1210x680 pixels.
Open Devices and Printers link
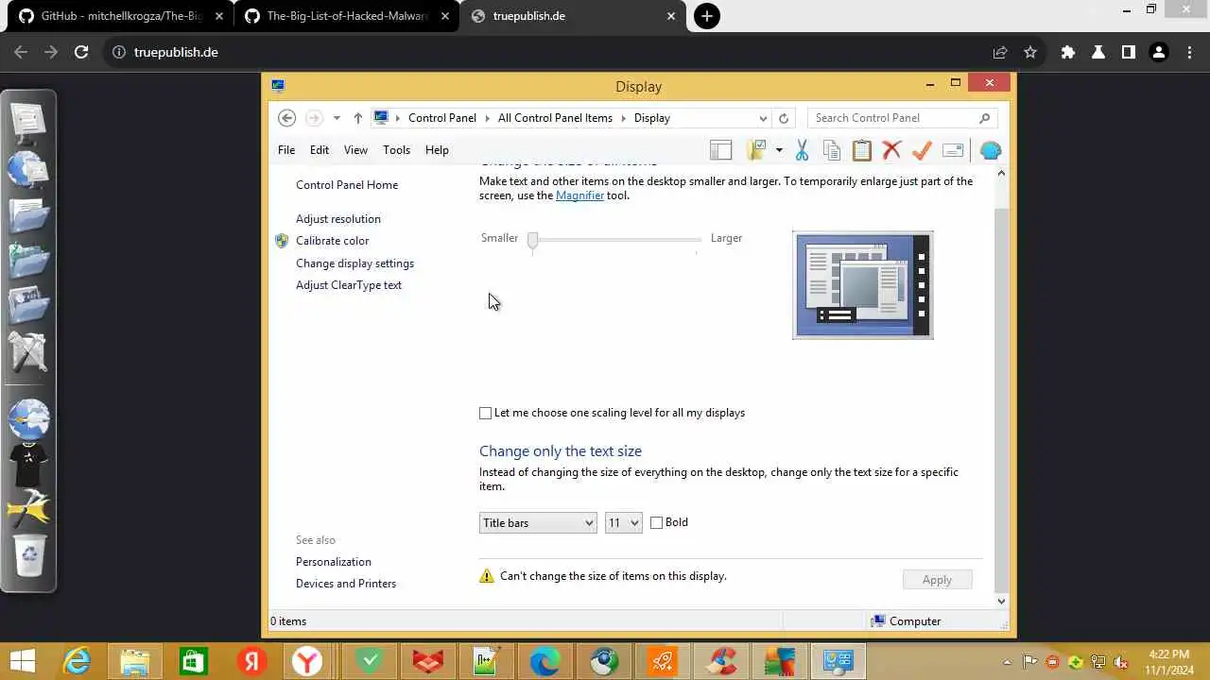(x=346, y=584)
